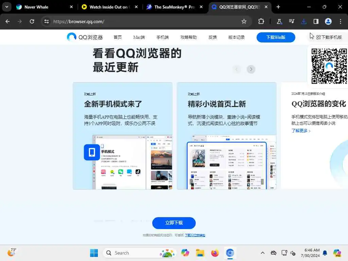Click the muted volume tray icon
Image resolution: width=348 pixels, height=261 pixels.
(x=293, y=253)
